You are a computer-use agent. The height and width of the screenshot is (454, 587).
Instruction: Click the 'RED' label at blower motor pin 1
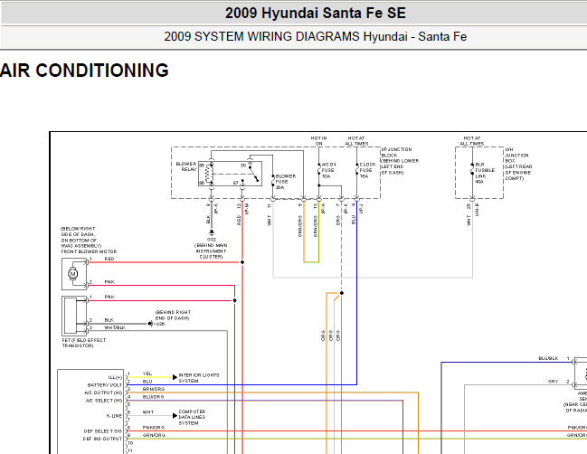(x=109, y=259)
